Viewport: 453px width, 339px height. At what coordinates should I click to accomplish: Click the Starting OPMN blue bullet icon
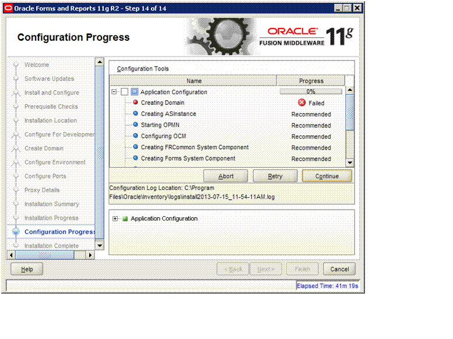(135, 125)
